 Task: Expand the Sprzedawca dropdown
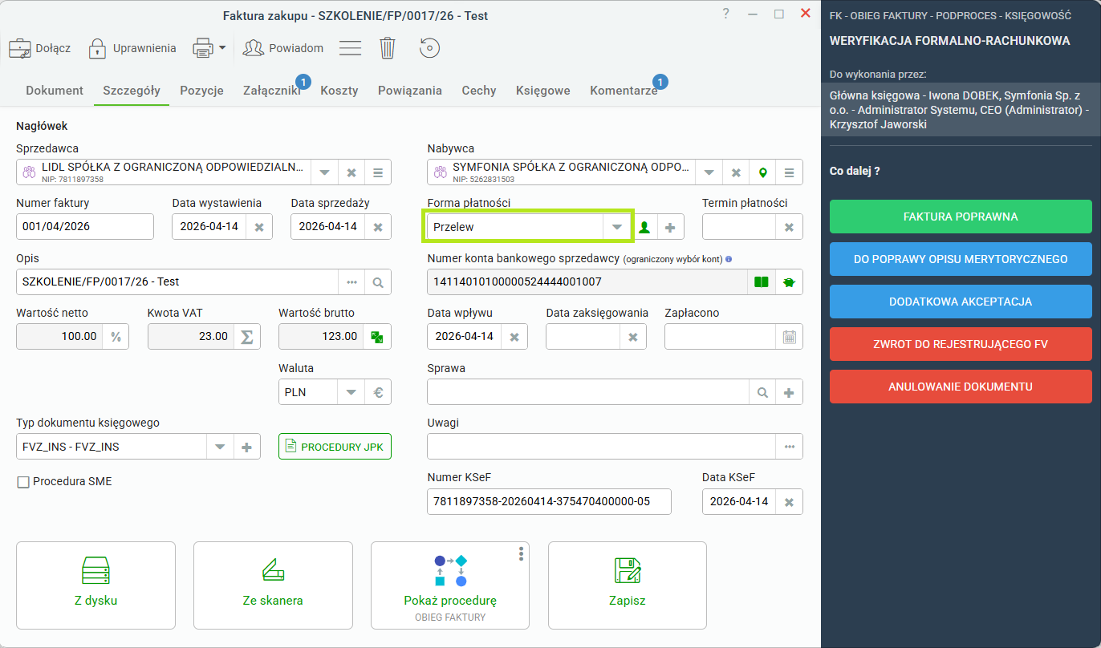(324, 172)
